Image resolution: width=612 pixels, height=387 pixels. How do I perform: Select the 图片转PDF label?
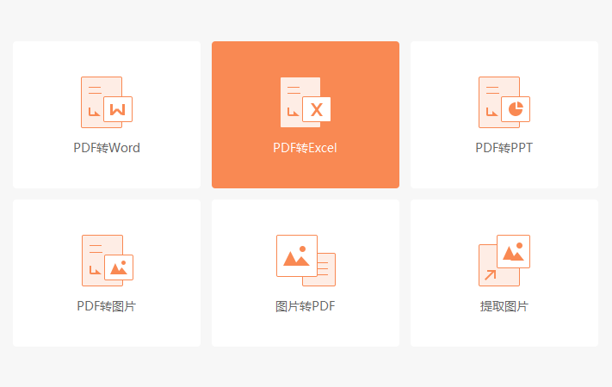(306, 306)
